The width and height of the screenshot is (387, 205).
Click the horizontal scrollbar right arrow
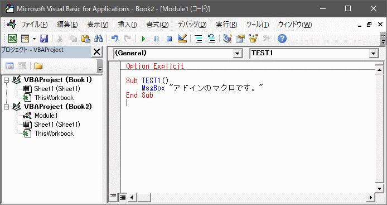click(x=370, y=197)
